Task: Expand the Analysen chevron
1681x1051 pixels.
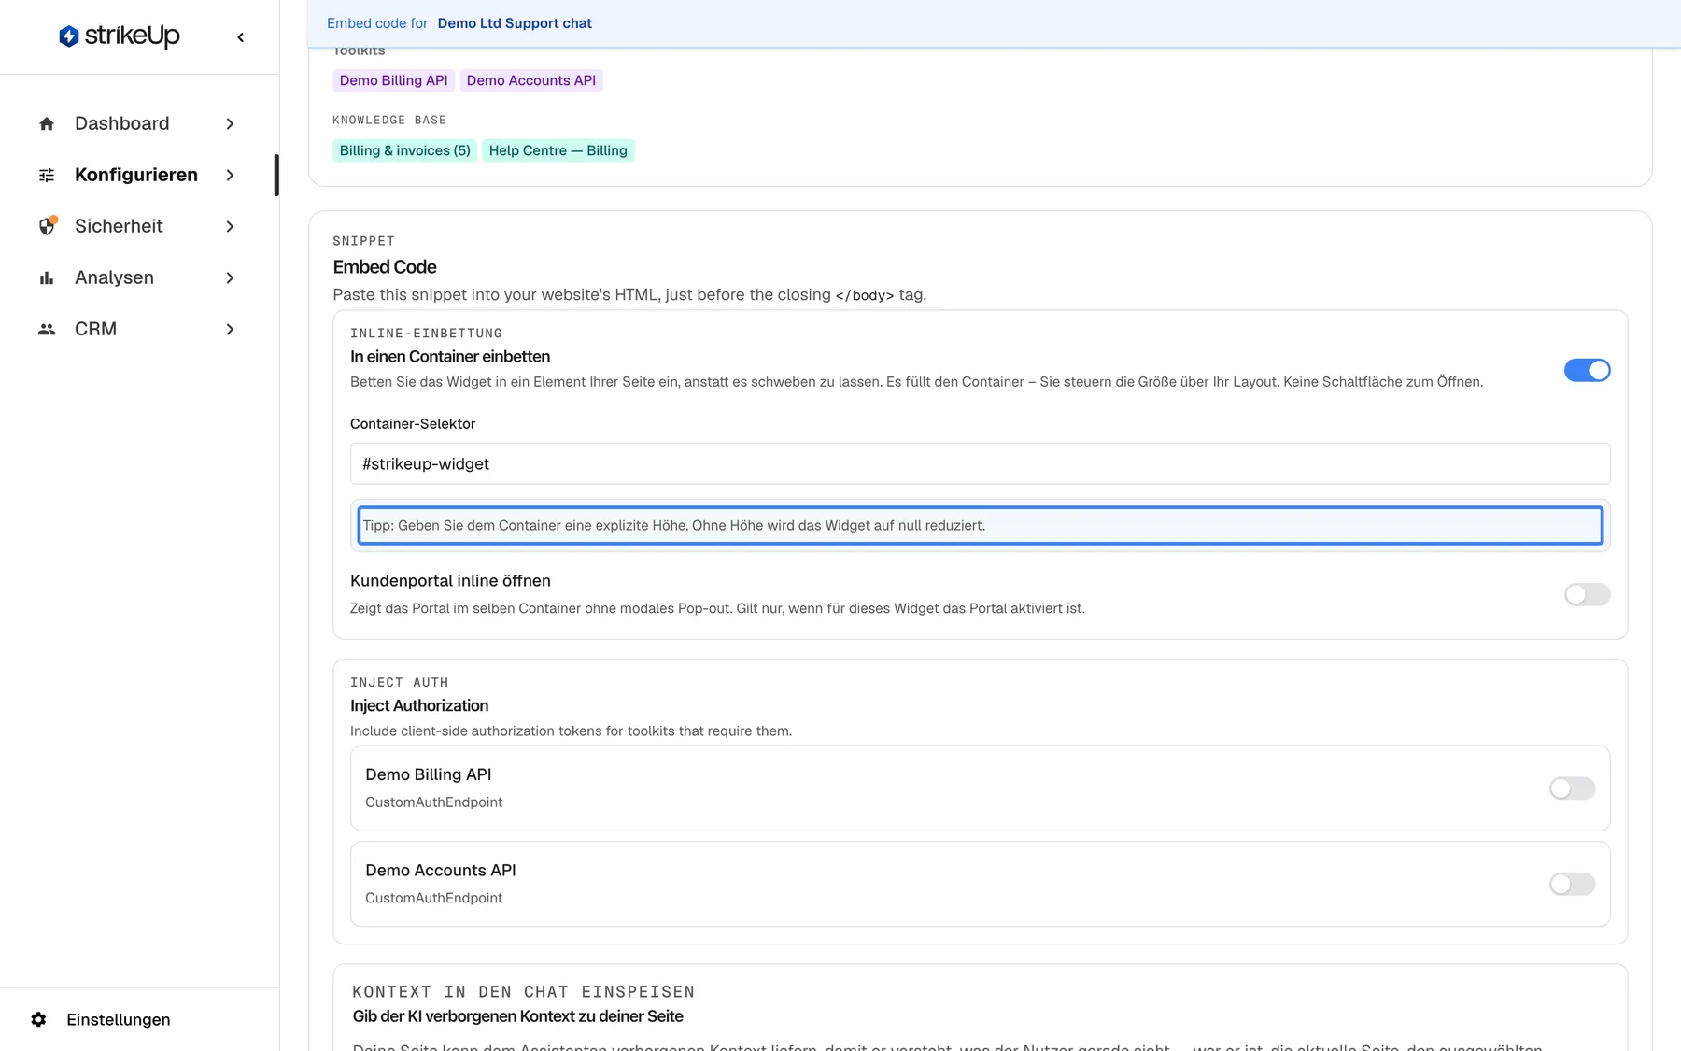Action: tap(230, 277)
